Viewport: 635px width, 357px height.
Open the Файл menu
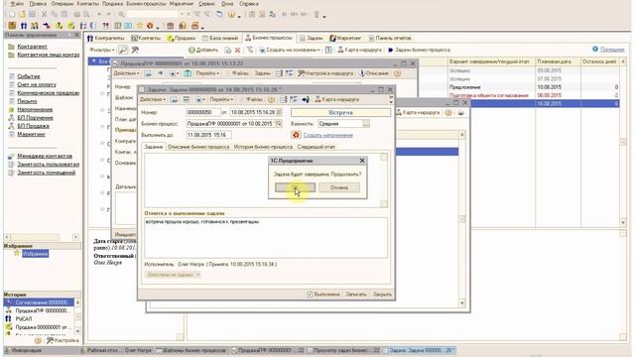pyautogui.click(x=17, y=4)
